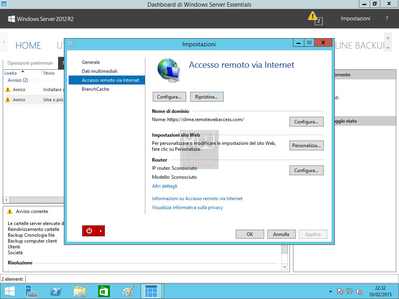The image size is (399, 299).
Task: Click the Personalizza button
Action: pyautogui.click(x=306, y=146)
